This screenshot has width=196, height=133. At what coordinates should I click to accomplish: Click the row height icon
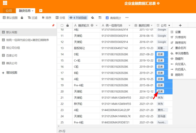pyautogui.click(x=100, y=17)
